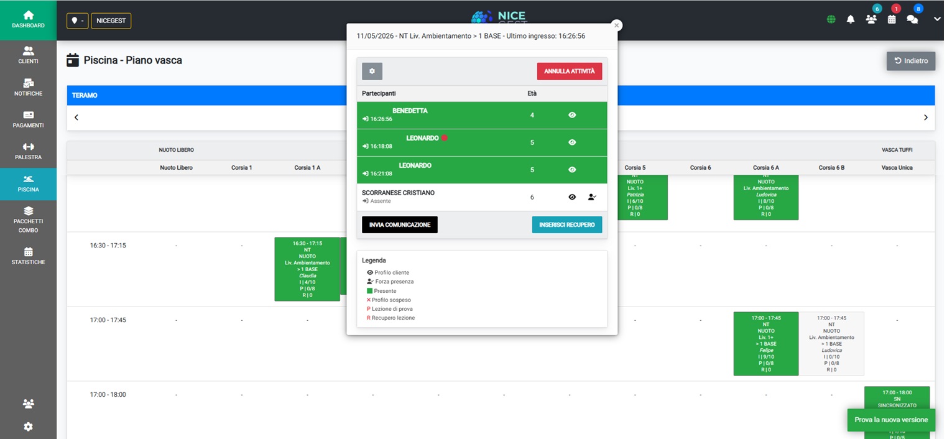Viewport: 947px width, 439px height.
Task: Open the settings gear at the sidebar bottom
Action: pyautogui.click(x=28, y=427)
